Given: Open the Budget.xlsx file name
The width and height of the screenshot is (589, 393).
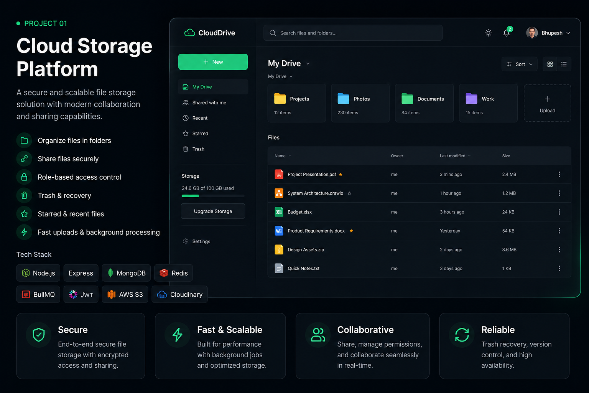Looking at the screenshot, I should tap(300, 212).
